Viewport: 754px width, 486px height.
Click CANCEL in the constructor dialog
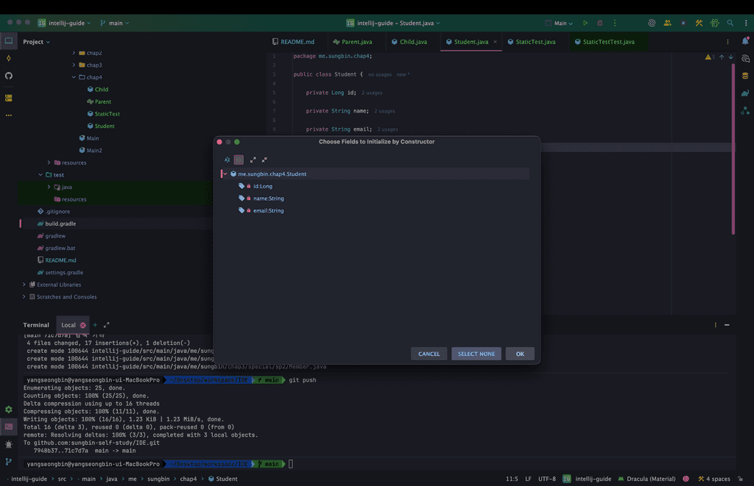pos(429,354)
